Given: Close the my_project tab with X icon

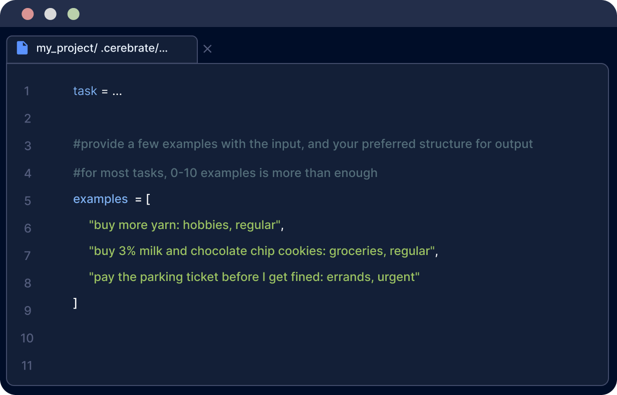Looking at the screenshot, I should pyautogui.click(x=207, y=49).
